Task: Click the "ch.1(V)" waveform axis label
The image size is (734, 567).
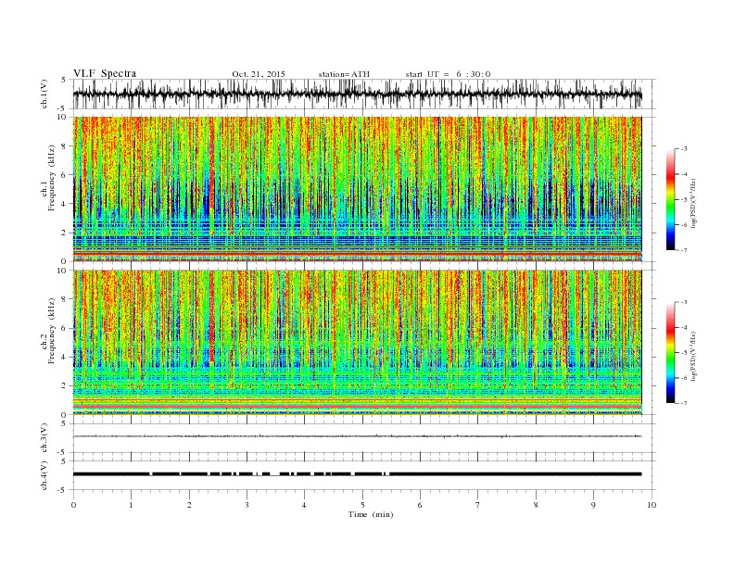Action: [44, 94]
